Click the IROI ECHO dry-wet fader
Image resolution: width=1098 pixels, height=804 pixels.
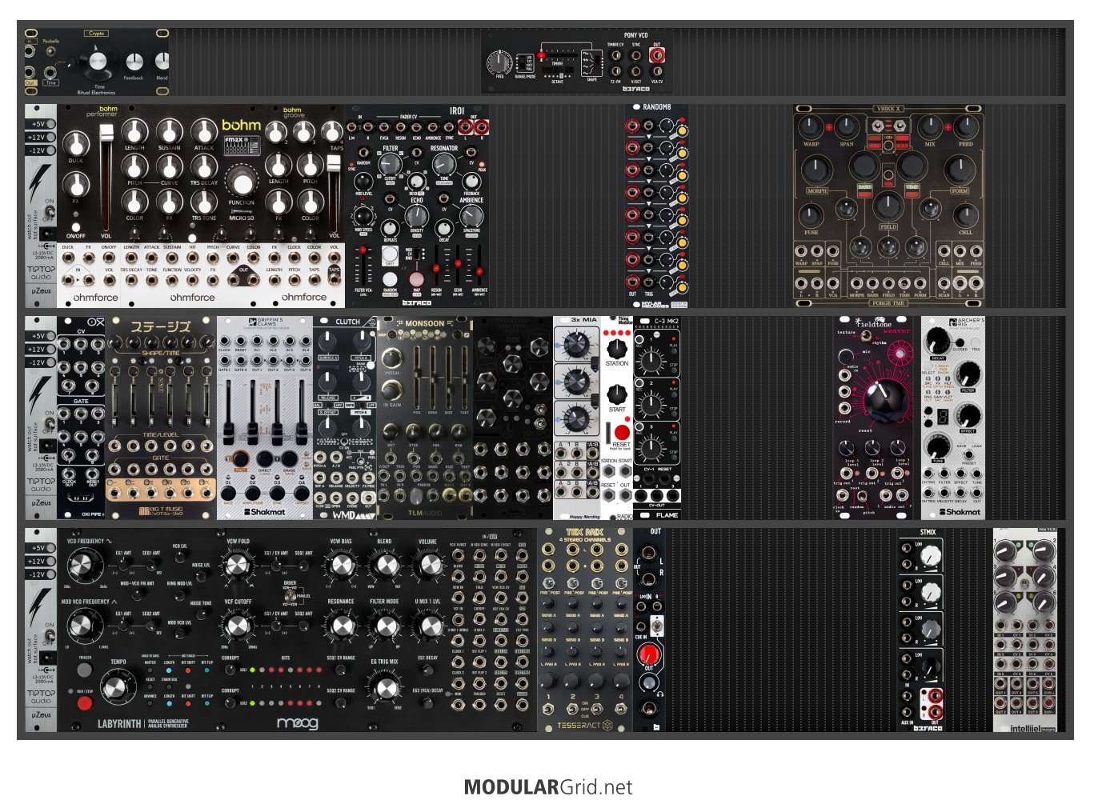(x=458, y=262)
